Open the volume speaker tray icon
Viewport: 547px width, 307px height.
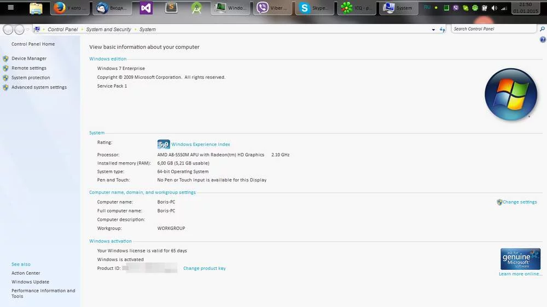pyautogui.click(x=494, y=8)
